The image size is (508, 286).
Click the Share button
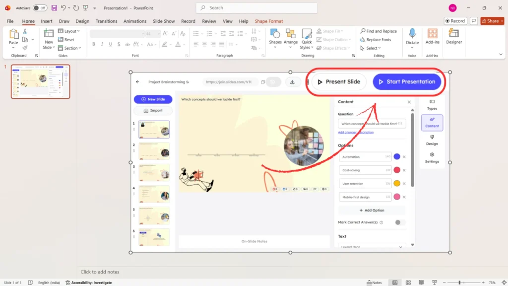pyautogui.click(x=492, y=21)
